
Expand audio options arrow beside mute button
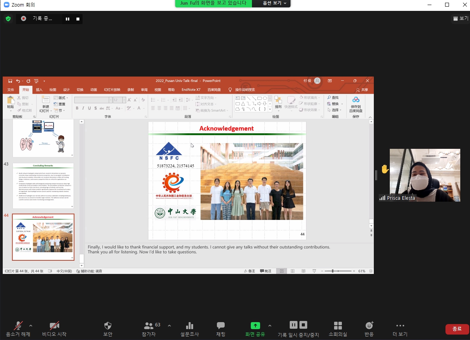pyautogui.click(x=31, y=326)
